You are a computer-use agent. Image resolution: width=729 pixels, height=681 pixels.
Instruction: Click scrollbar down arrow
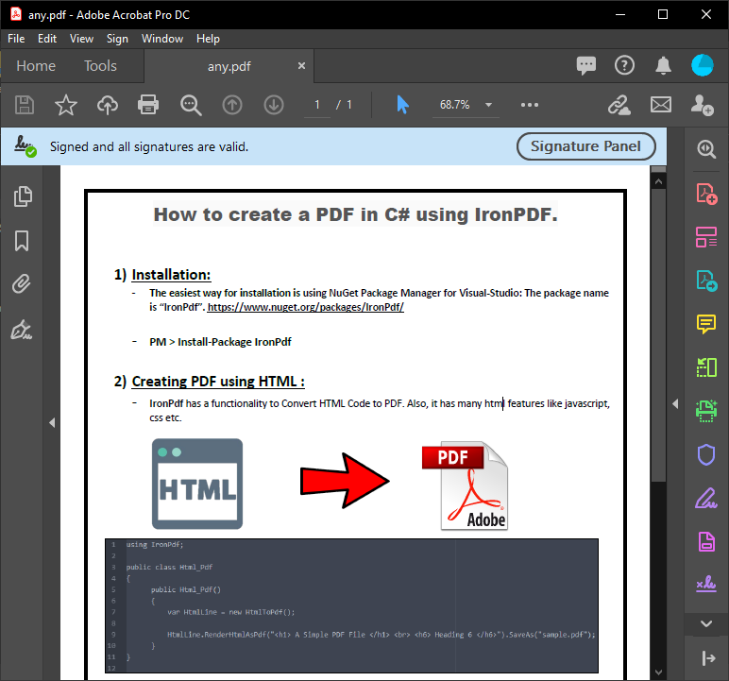(x=658, y=672)
